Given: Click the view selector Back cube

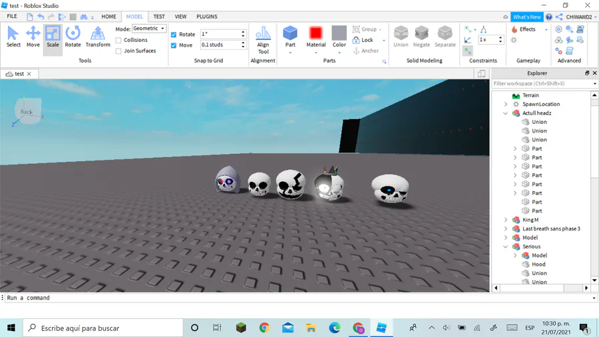Looking at the screenshot, I should coord(27,111).
